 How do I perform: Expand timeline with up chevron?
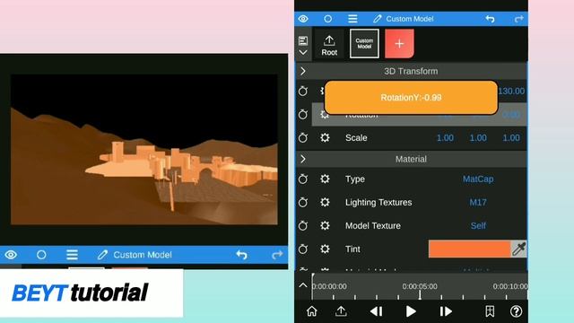click(303, 285)
